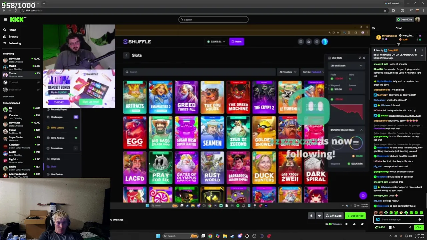This screenshot has height=240, width=427.
Task: Open the Artifacts slot thumbnail
Action: pyautogui.click(x=135, y=97)
